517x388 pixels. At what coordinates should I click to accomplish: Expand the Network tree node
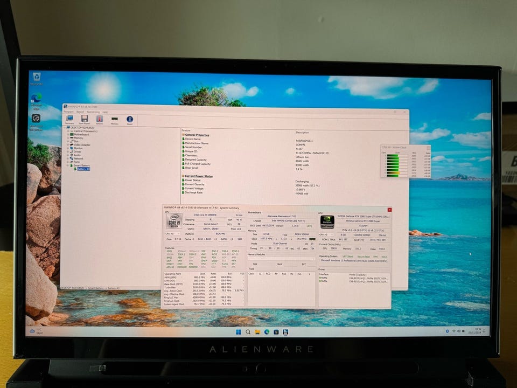pyautogui.click(x=68, y=158)
